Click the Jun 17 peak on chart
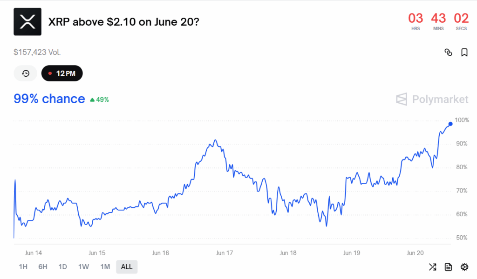This screenshot has width=477, height=279. [x=214, y=140]
